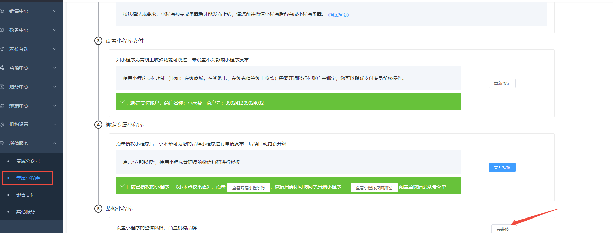This screenshot has width=613, height=233.
Task: Click the 营销中心 share icon
Action: click(x=2, y=68)
